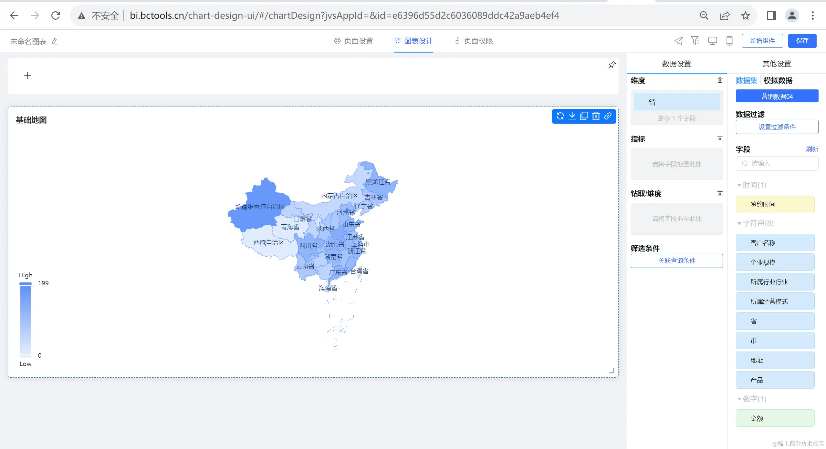Click the refresh icon on chart toolbar

(x=560, y=116)
